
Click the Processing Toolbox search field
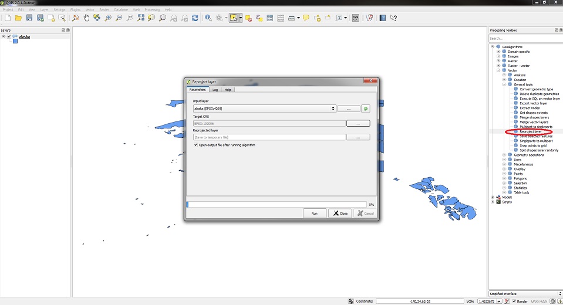tap(525, 38)
